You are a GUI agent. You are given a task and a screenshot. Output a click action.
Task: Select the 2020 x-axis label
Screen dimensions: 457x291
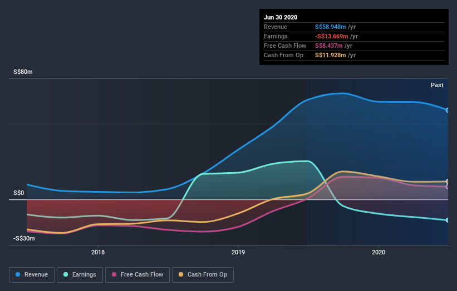tap(379, 252)
